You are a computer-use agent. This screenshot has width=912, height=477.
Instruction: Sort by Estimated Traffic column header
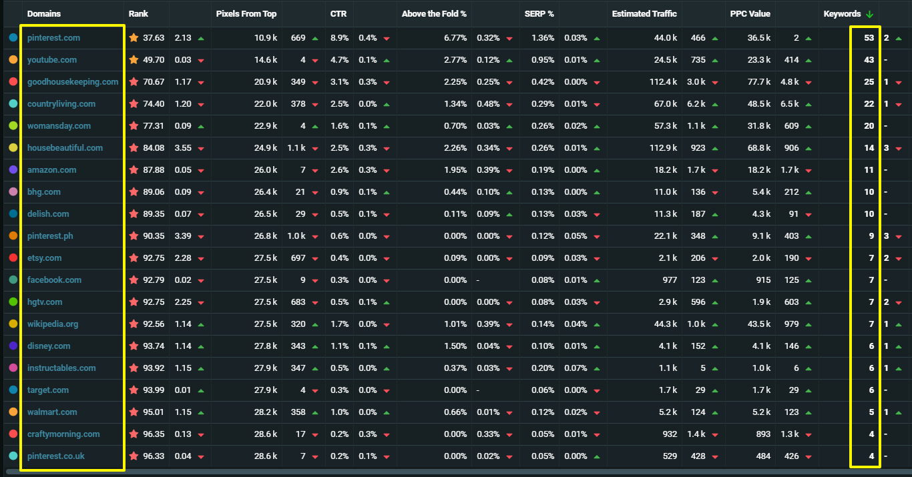point(644,14)
